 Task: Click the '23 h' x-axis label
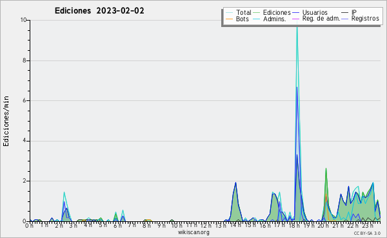pos(368,226)
